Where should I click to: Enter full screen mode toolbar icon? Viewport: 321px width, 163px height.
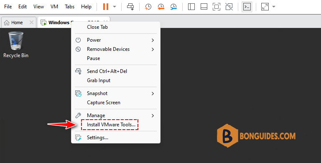[x=217, y=7]
